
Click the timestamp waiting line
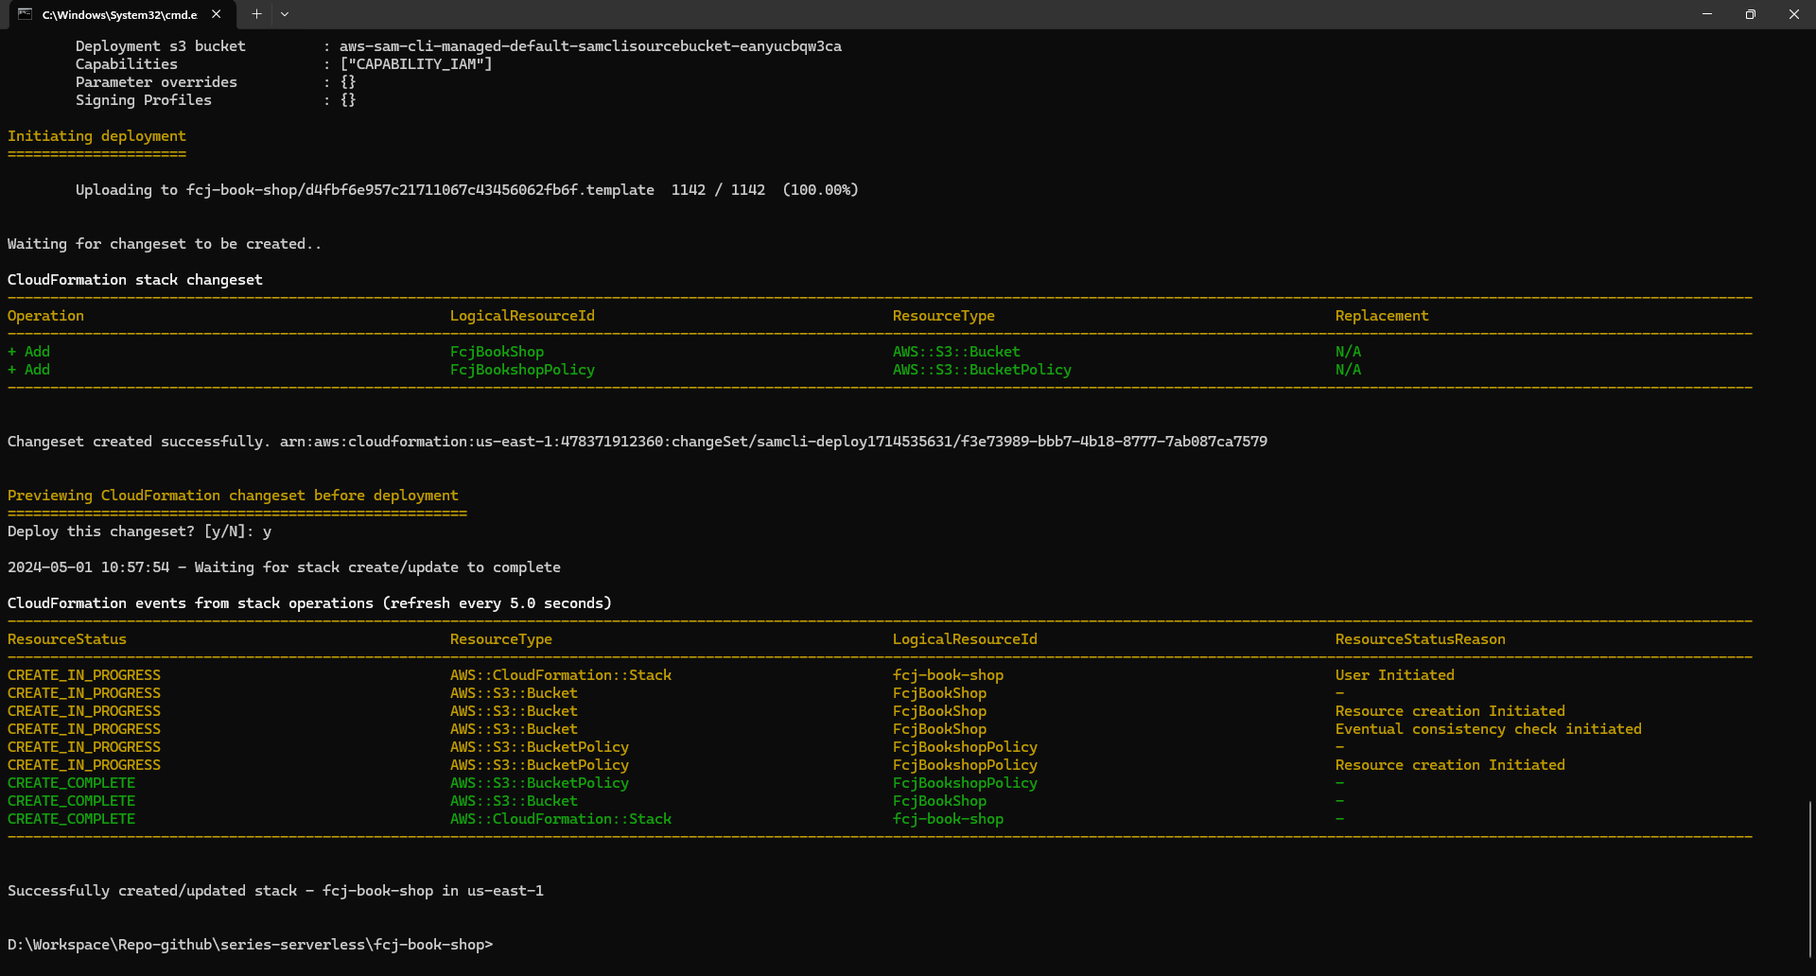tap(284, 567)
